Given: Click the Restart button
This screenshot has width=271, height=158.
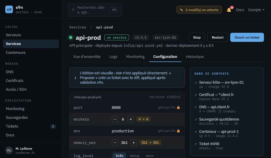Looking at the screenshot, I should point(218,37).
